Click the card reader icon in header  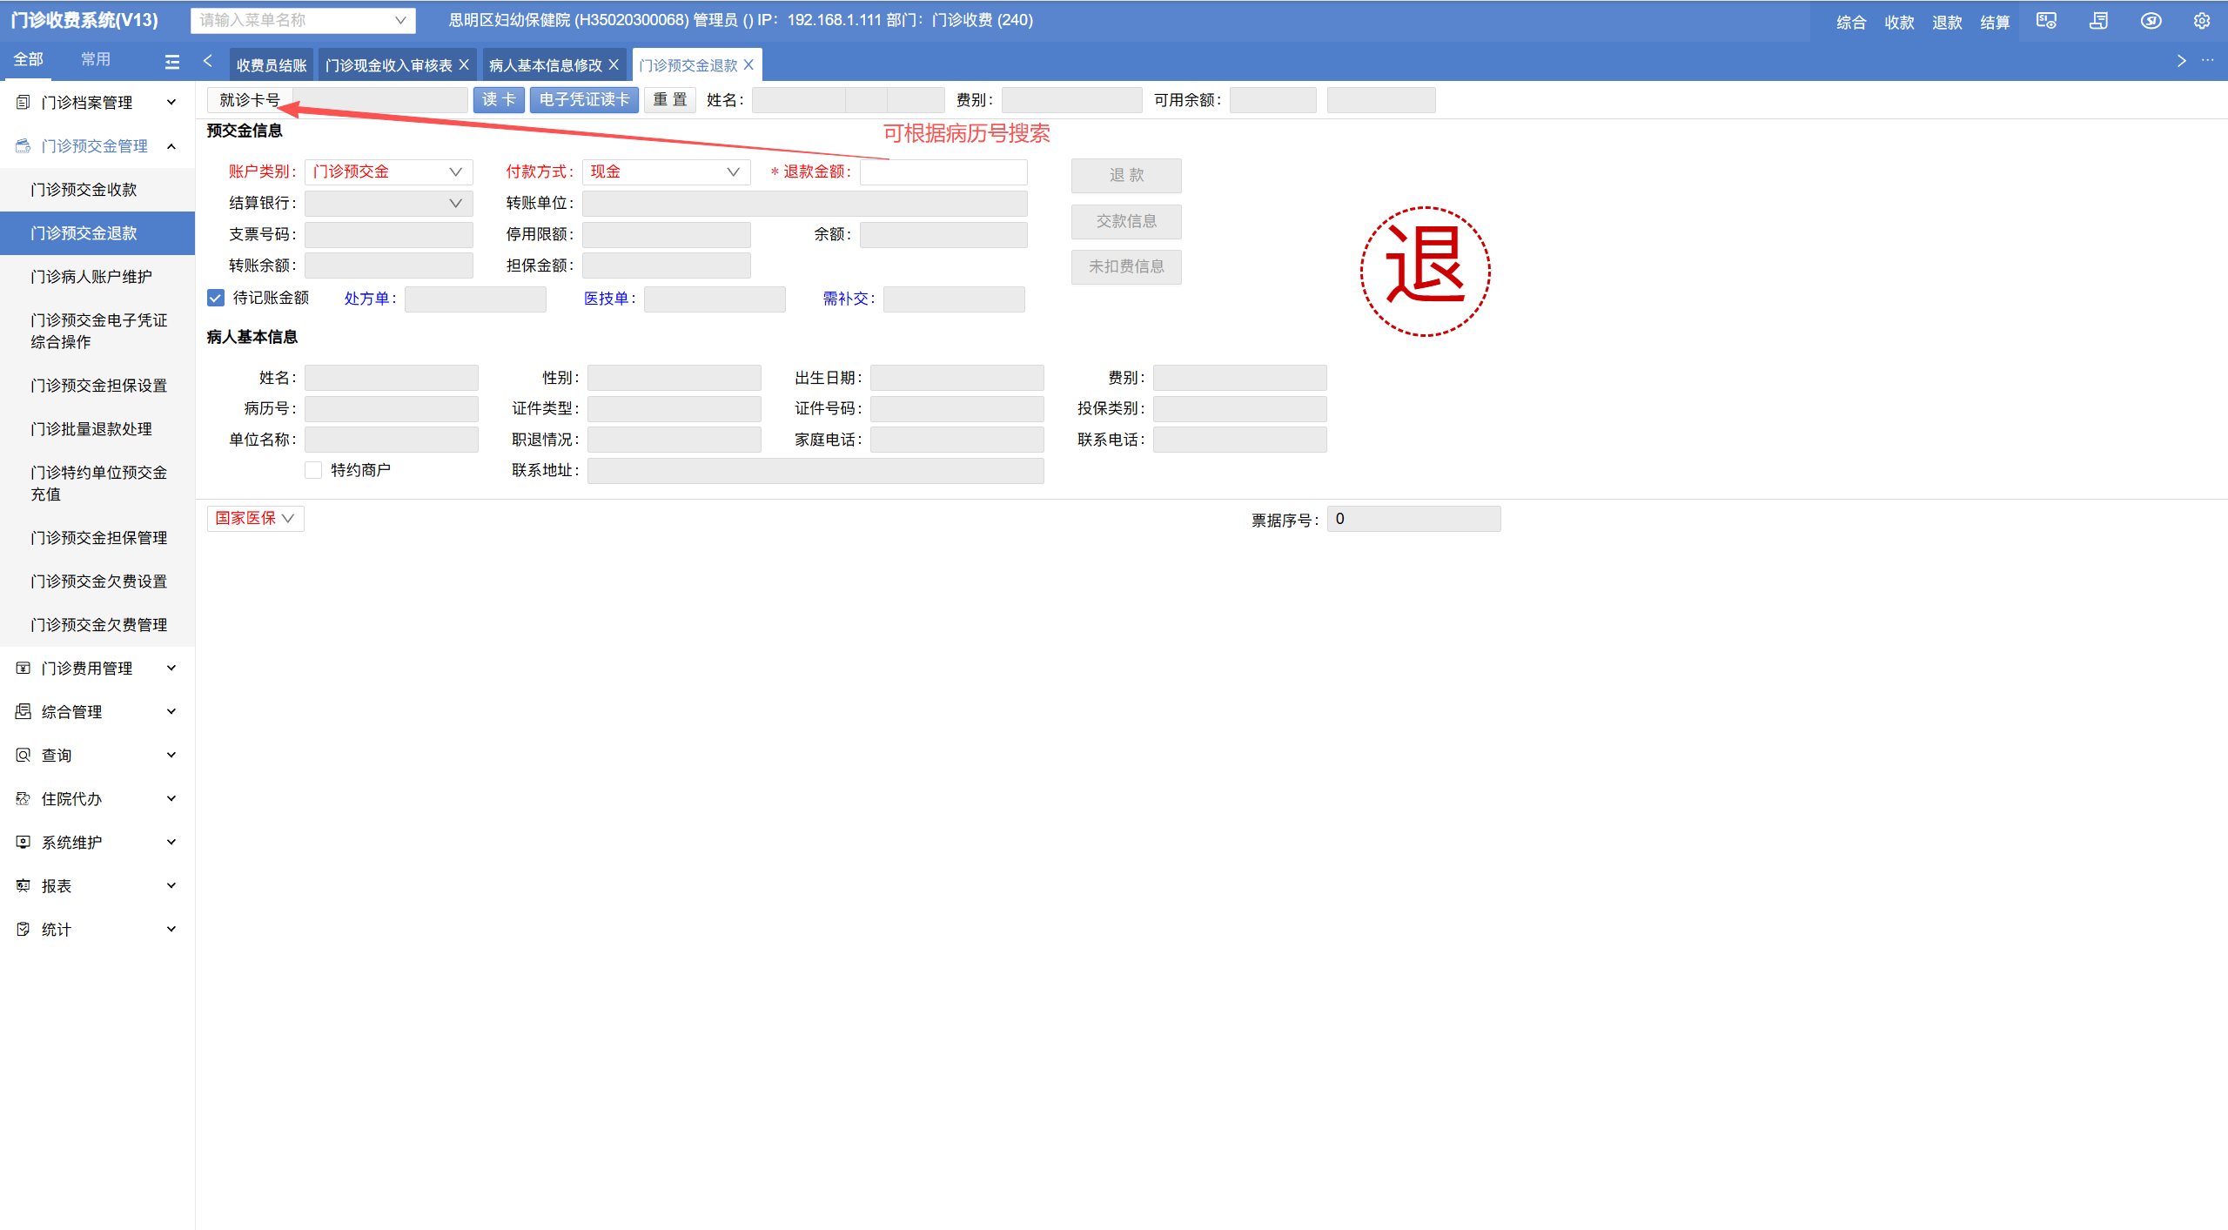coord(2046,21)
